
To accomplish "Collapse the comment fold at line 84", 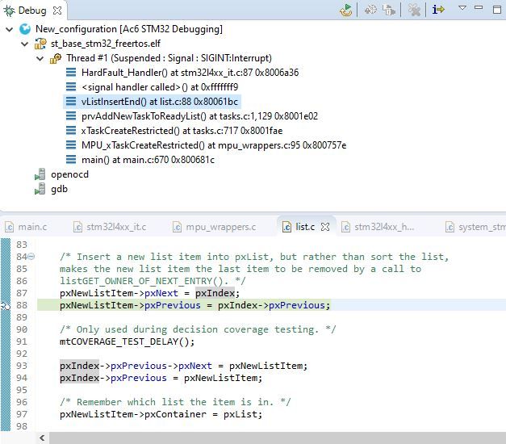I will coord(31,257).
